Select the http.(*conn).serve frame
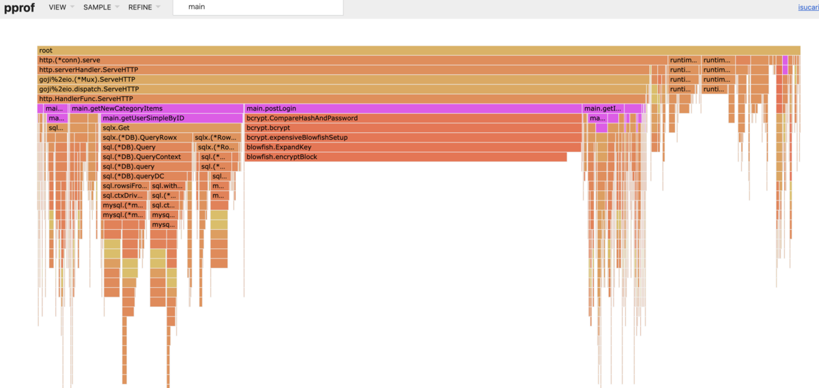Viewport: 819px width, 388px height. point(352,60)
